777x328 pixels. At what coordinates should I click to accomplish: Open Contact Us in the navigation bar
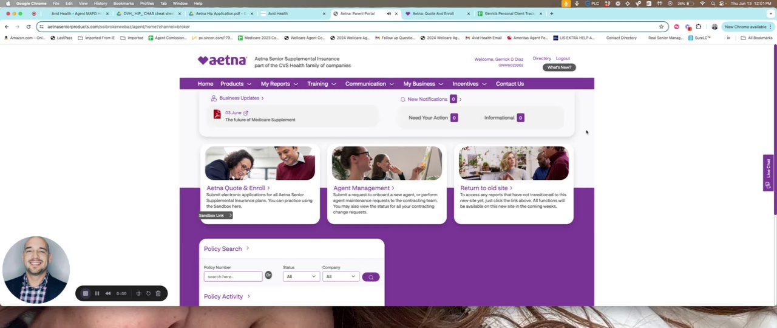tap(510, 84)
